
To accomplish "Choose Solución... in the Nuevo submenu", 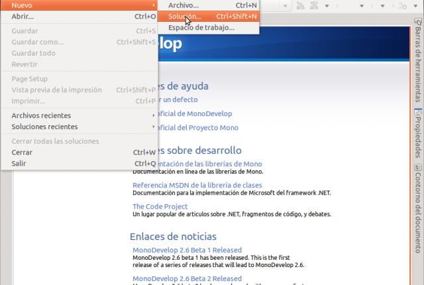I will click(x=208, y=17).
